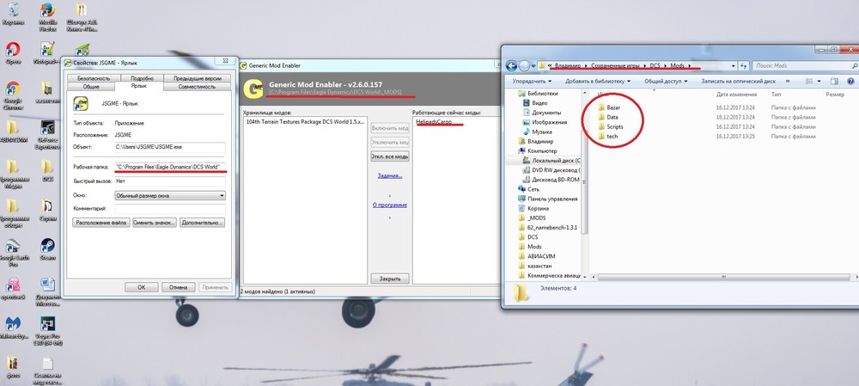Switch to the Подробно tab

[x=143, y=78]
